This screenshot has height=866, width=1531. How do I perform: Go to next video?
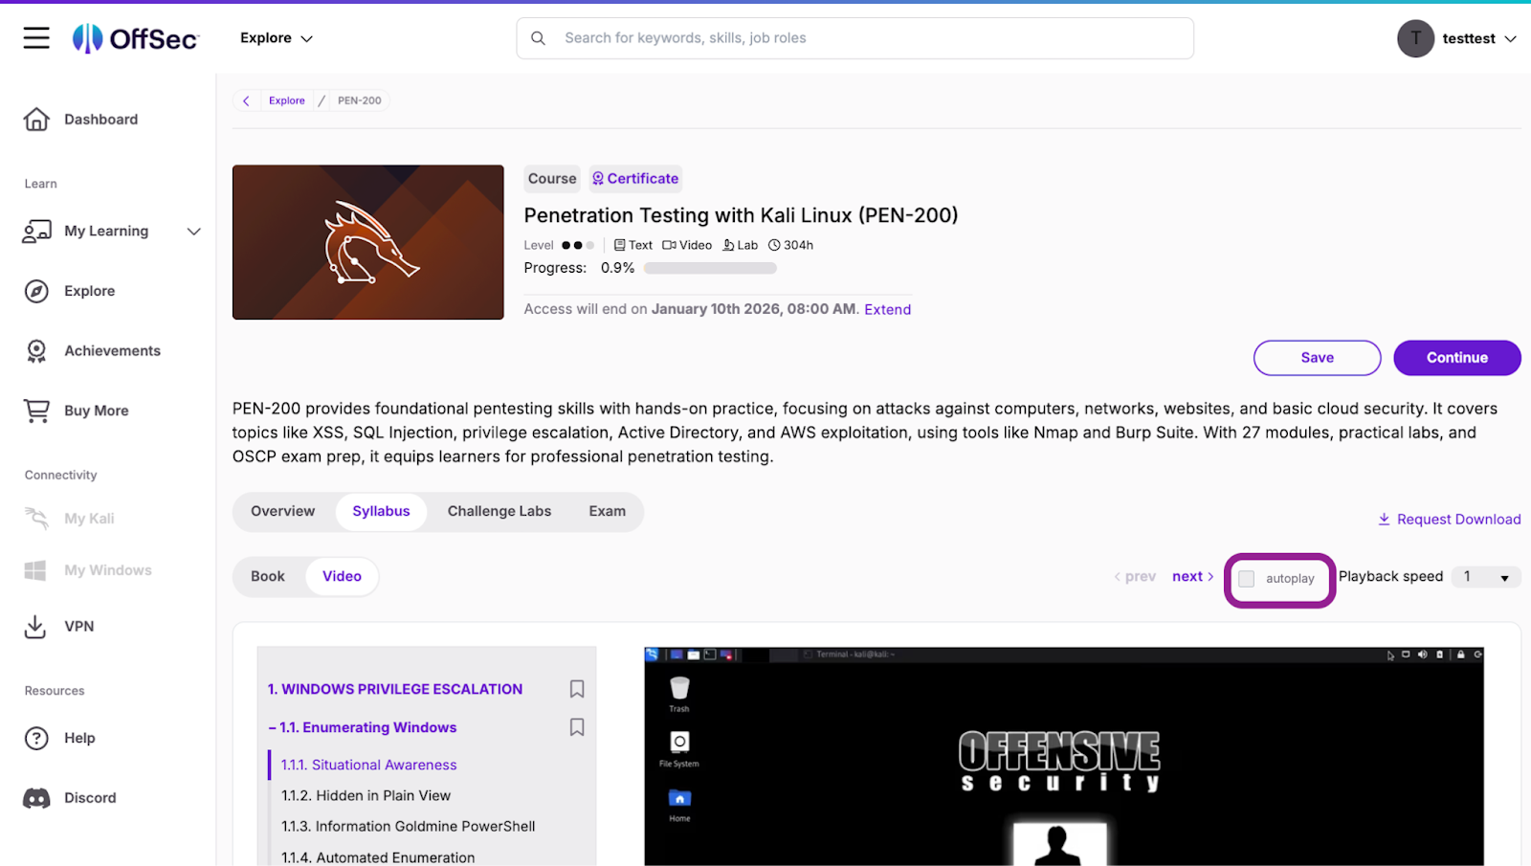[1193, 576]
